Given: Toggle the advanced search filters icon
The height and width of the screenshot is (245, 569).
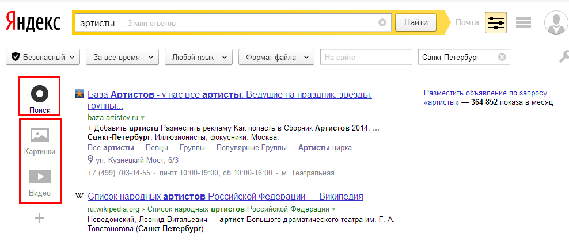Looking at the screenshot, I should (495, 23).
